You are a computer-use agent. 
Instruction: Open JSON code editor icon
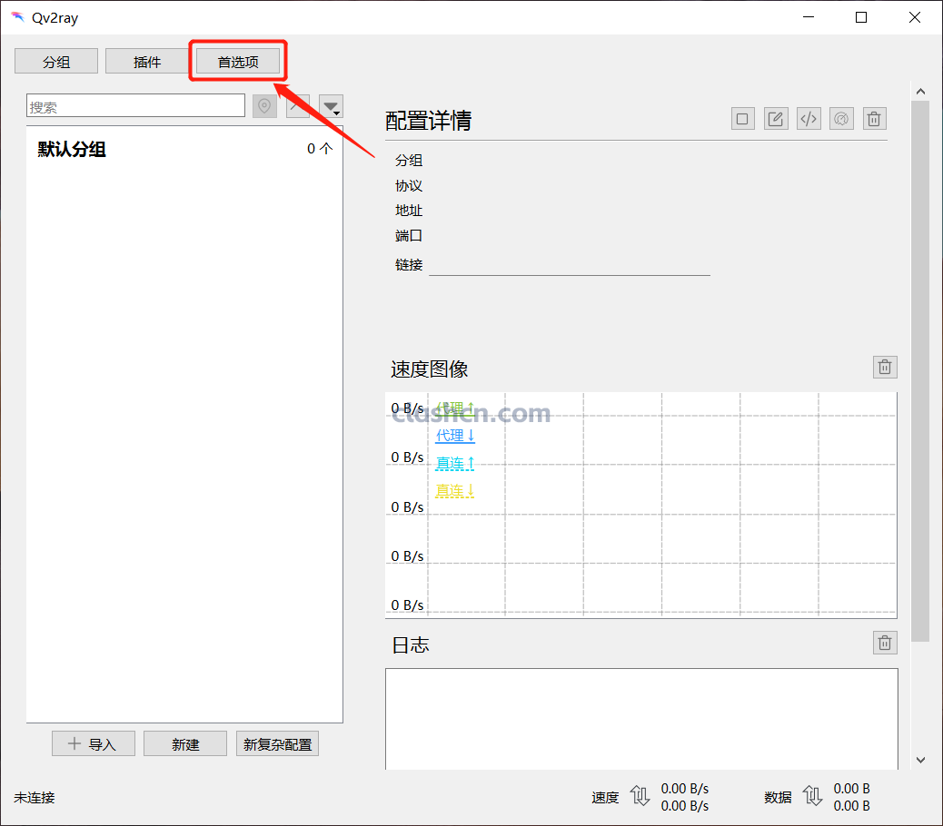[809, 119]
